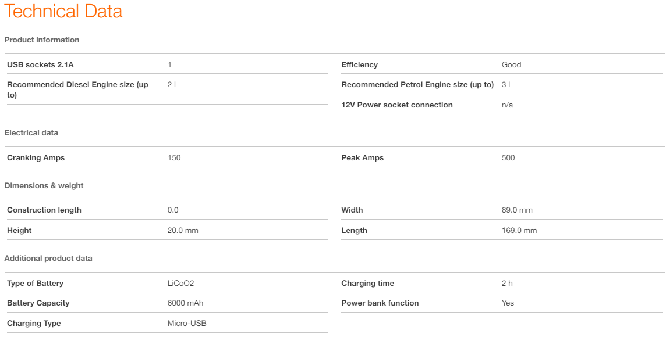Select the Height value 20.0 mm
Image resolution: width=666 pixels, height=337 pixels.
coord(183,231)
